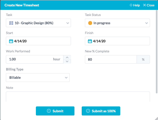Expand the Billing Type Billable dropdown
This screenshot has width=158, height=120.
coord(38,78)
